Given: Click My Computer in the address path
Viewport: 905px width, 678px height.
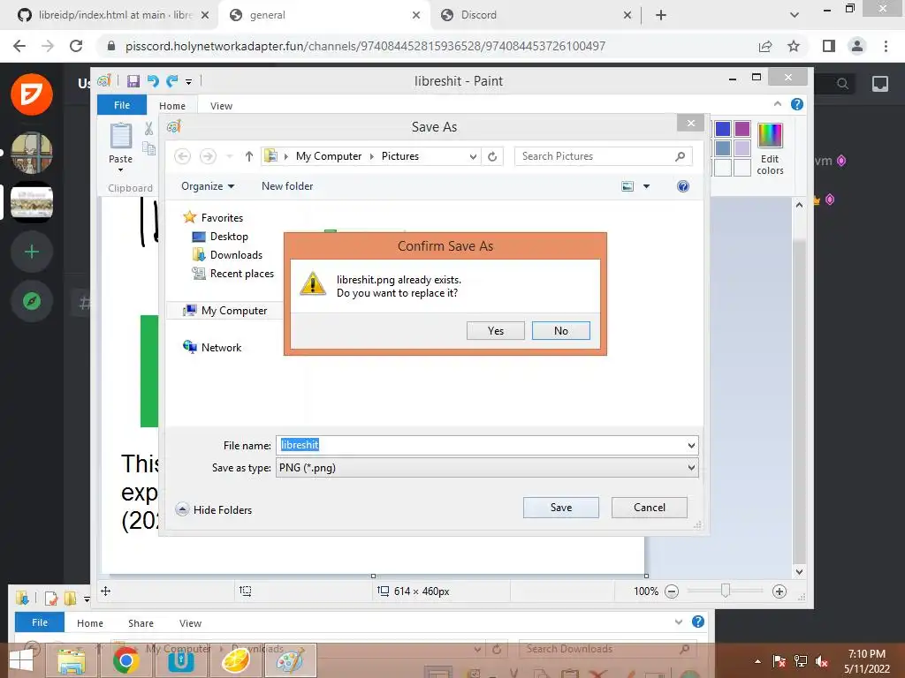Looking at the screenshot, I should click(x=329, y=156).
